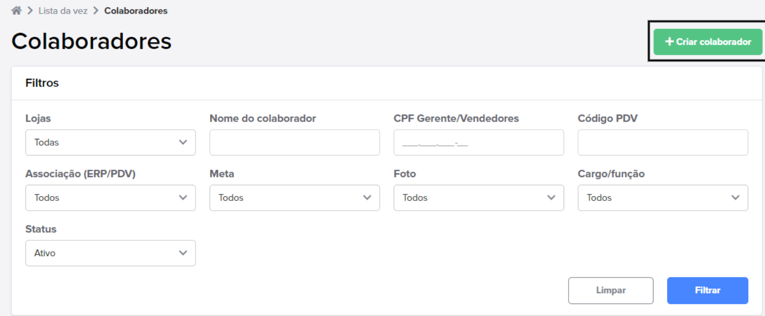Click the chevron arrow in Status field
Screen dimensions: 765x316
tap(183, 253)
